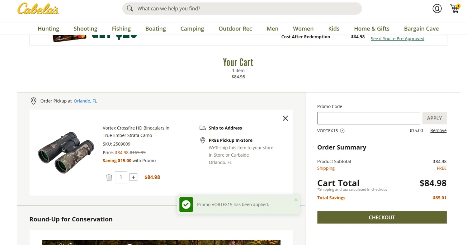Screen dimensions: 467x245
Task: Follow See if You're Pre-Approved link
Action: coord(398,39)
